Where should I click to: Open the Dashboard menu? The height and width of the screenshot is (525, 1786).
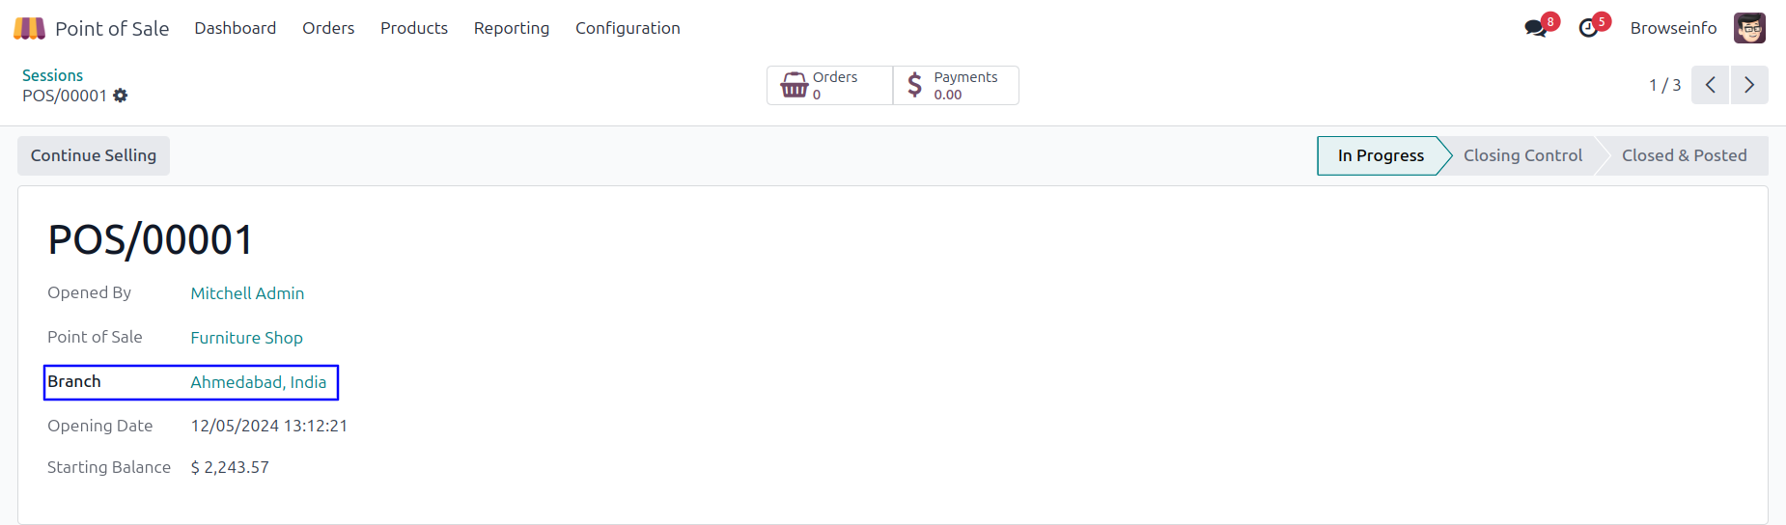[235, 28]
